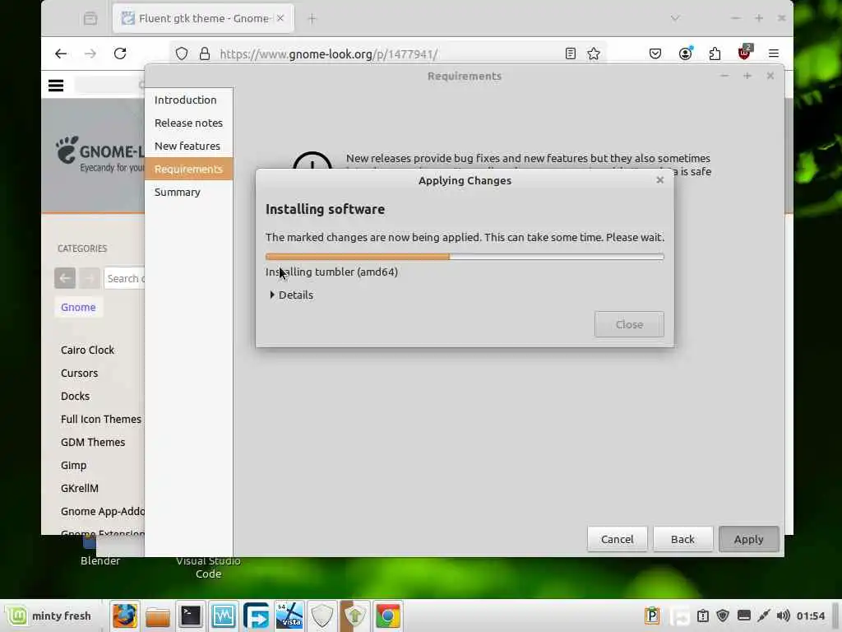Open the grey shield taskbar icon
842x632 pixels.
[322, 616]
